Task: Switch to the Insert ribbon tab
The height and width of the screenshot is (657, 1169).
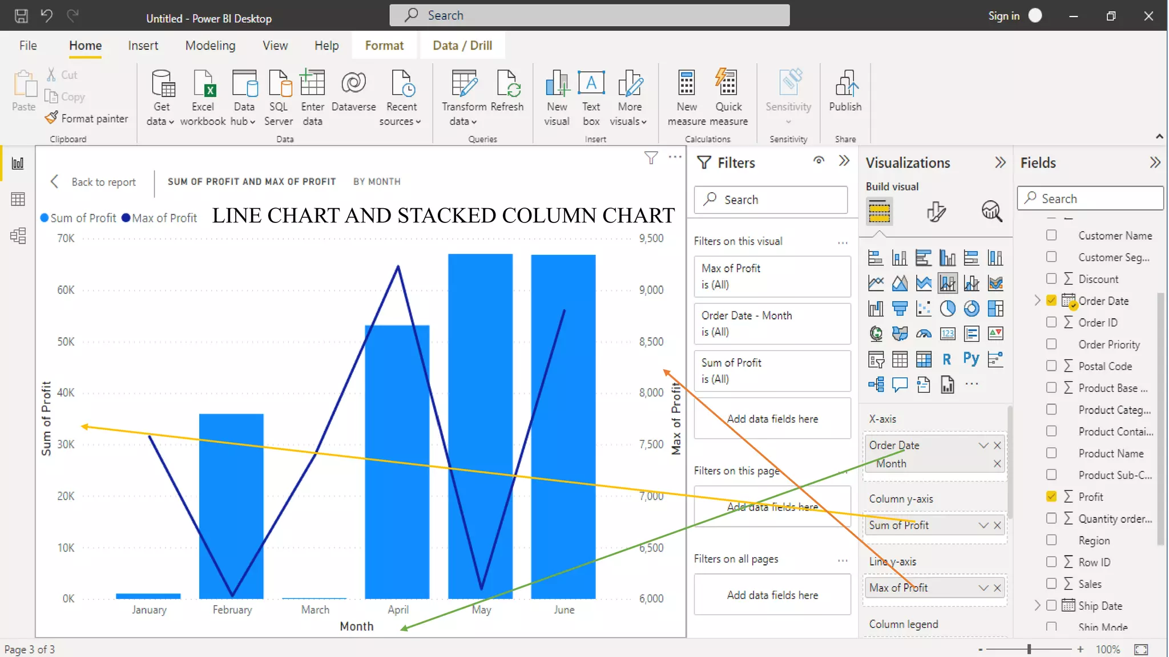Action: point(143,46)
